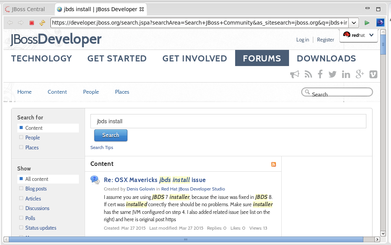
Task: Click horizontal scrollbar right arrow
Action: [377, 239]
